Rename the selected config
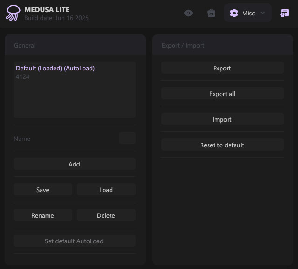298x269 pixels. click(43, 215)
